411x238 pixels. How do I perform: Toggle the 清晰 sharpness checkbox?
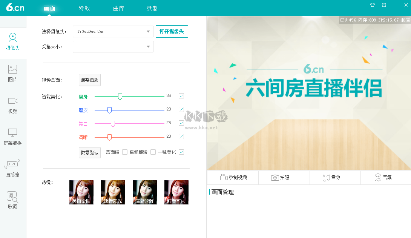coord(181,137)
